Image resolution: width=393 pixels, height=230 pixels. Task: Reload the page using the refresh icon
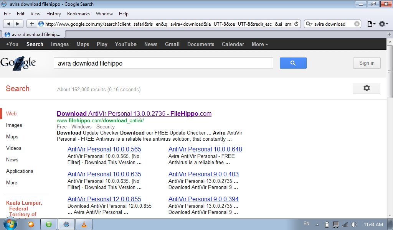(296, 24)
